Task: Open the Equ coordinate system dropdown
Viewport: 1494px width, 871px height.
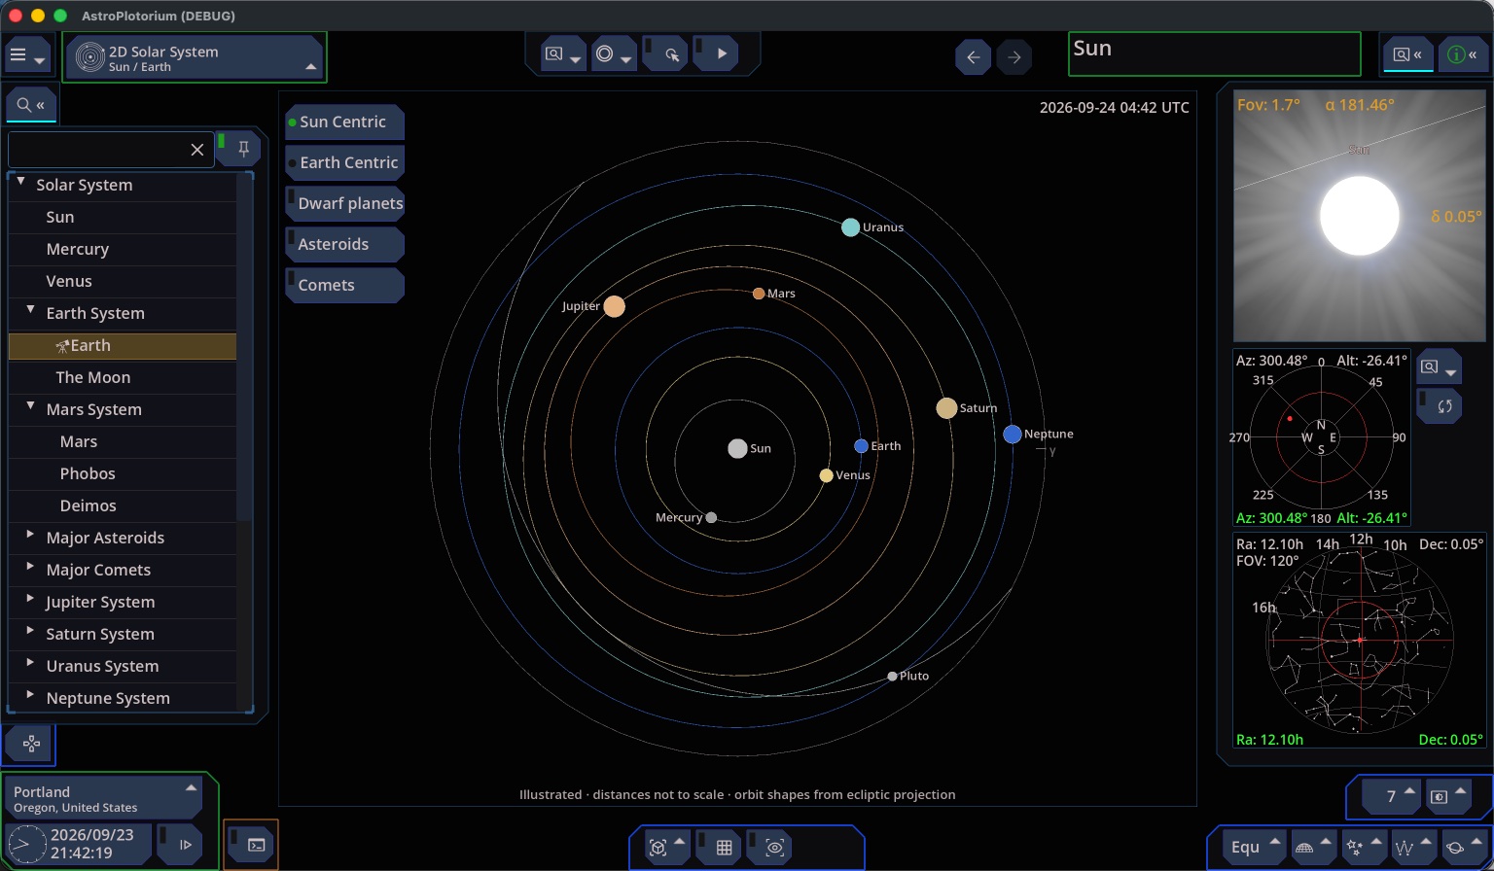Action: (x=1255, y=847)
